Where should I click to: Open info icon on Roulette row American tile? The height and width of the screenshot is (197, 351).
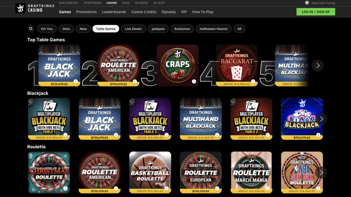point(116,188)
